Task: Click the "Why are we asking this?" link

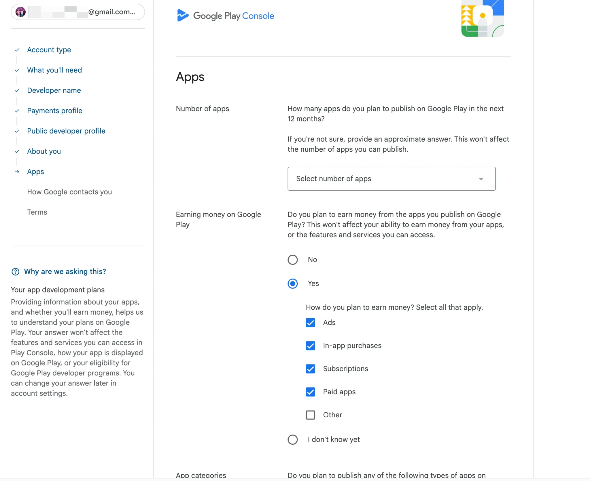Action: click(65, 271)
